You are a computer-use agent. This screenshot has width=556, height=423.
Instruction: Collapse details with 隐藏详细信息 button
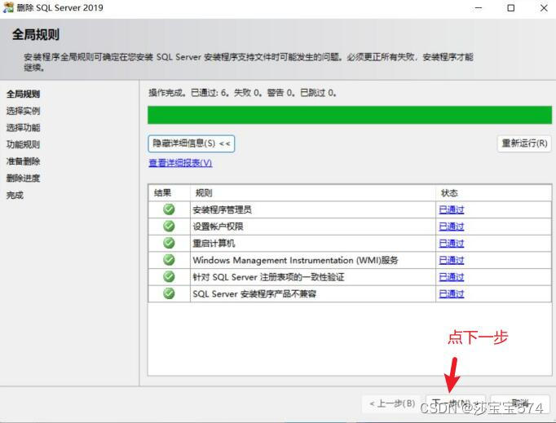click(192, 143)
